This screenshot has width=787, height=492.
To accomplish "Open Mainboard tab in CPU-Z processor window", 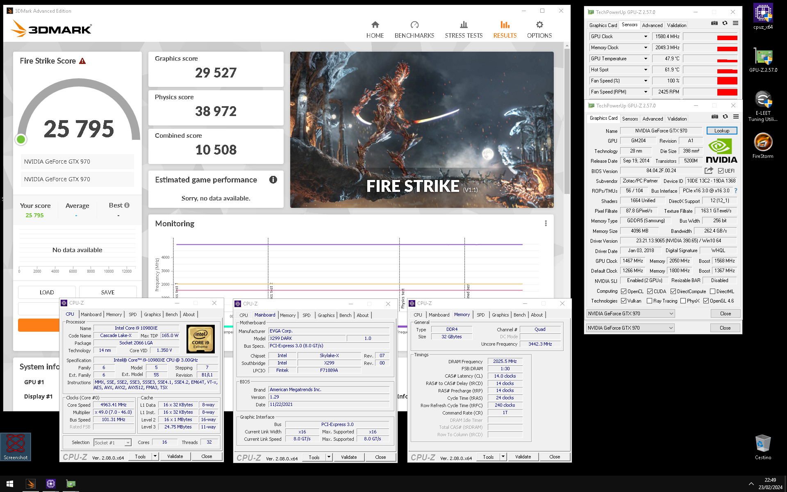I will [91, 314].
